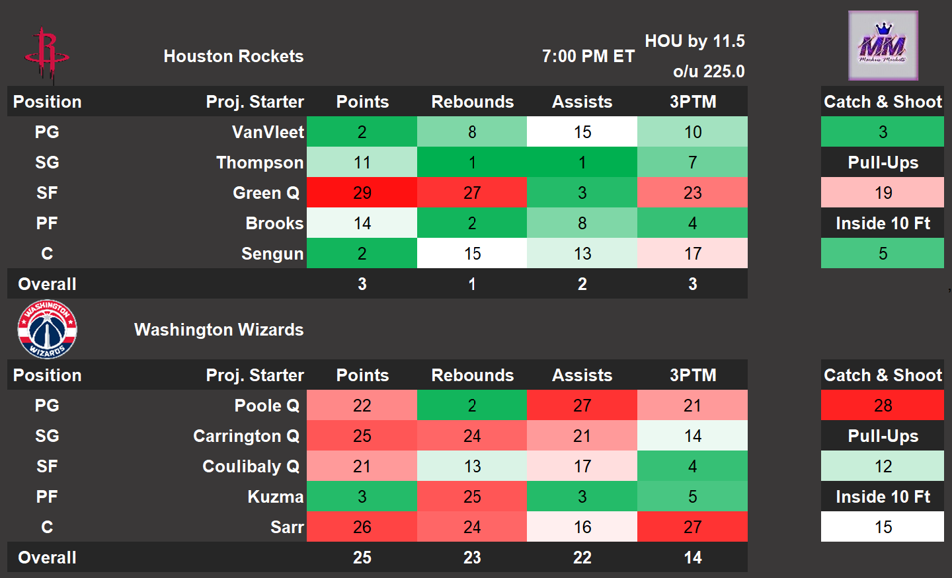Select the Washington Wizards team name
Image resolution: width=952 pixels, height=578 pixels.
point(219,330)
